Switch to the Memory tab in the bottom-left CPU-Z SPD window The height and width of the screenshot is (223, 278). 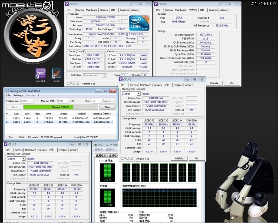point(43,150)
